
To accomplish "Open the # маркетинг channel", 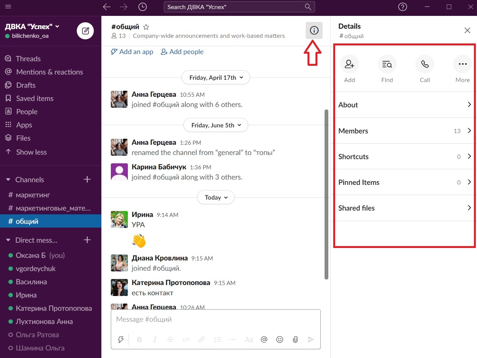I will click(x=51, y=195).
